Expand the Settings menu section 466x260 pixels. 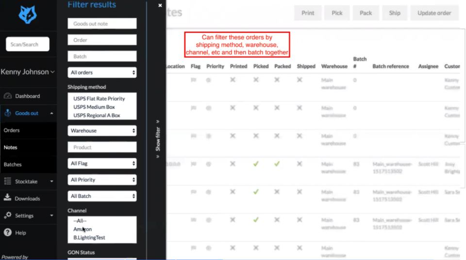(51, 215)
